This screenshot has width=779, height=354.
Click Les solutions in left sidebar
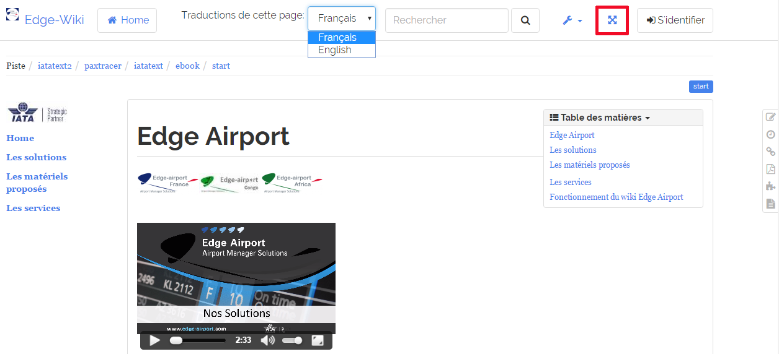[x=36, y=157]
